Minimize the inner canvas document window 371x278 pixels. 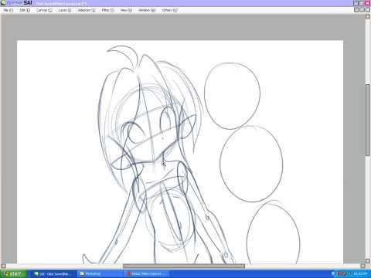(x=356, y=10)
